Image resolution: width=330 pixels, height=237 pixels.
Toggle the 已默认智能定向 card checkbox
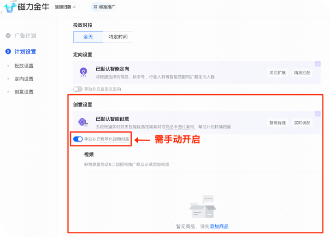(318, 64)
